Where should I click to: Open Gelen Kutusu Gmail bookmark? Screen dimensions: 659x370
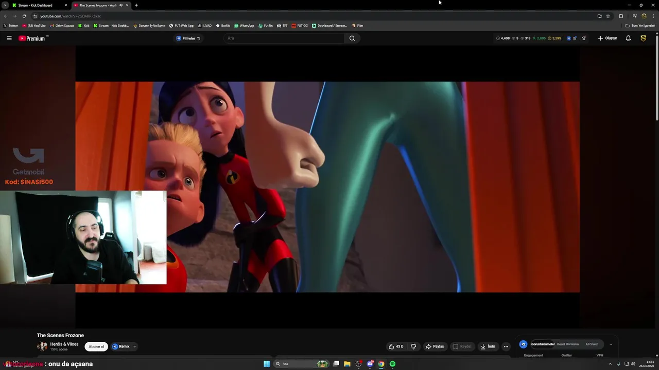tap(62, 25)
